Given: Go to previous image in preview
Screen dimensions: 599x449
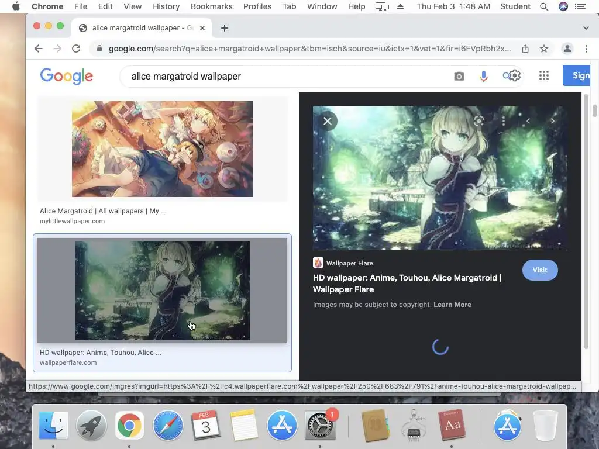Looking at the screenshot, I should [x=528, y=121].
